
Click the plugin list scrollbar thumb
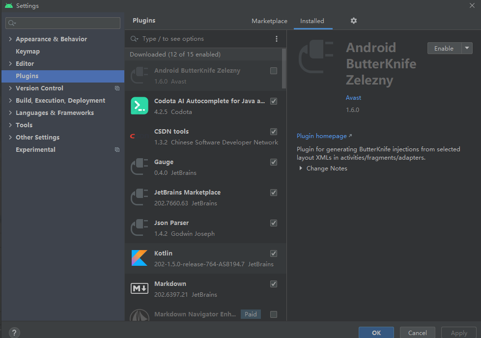[x=284, y=68]
